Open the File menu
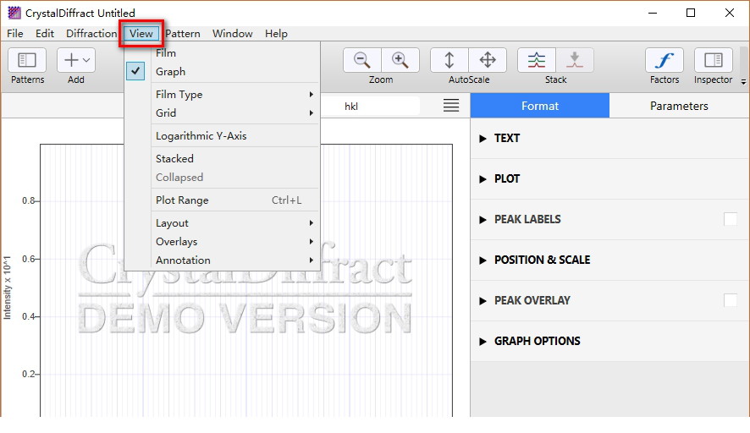 (15, 34)
